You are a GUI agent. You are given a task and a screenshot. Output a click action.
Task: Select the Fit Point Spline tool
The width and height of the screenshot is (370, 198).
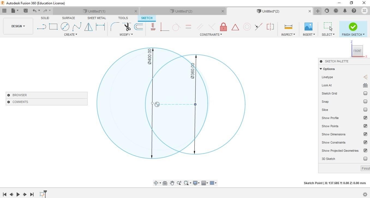77,27
